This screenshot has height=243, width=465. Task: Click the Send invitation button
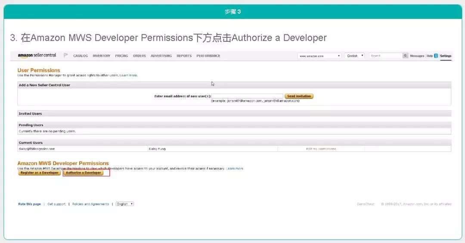299,96
